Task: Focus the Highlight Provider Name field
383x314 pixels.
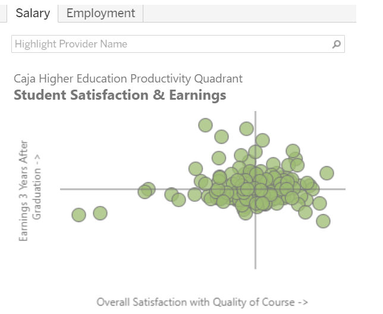Action: 178,44
